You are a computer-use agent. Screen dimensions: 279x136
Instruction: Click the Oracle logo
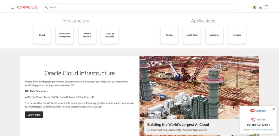tap(28, 7)
